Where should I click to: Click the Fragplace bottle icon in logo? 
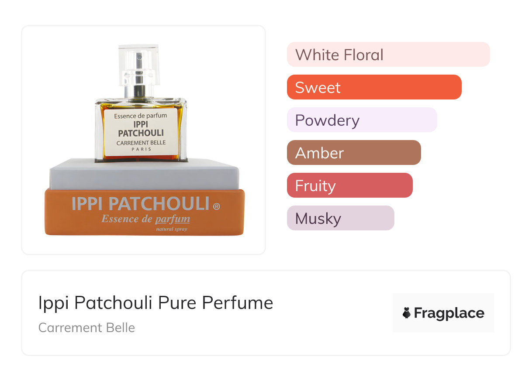(407, 313)
